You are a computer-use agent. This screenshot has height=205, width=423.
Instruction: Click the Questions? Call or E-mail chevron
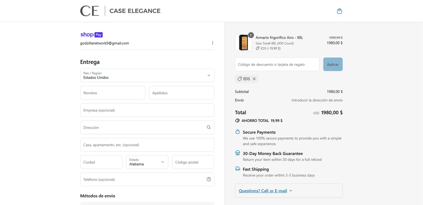coord(291,191)
